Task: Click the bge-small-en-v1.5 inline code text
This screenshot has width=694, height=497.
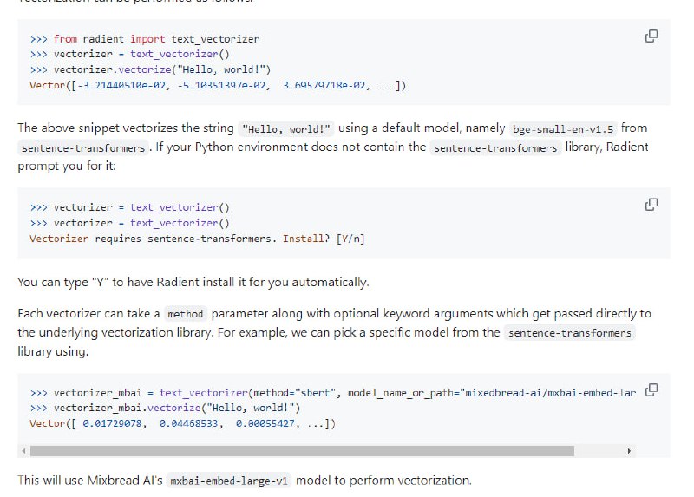Action: tap(562, 128)
